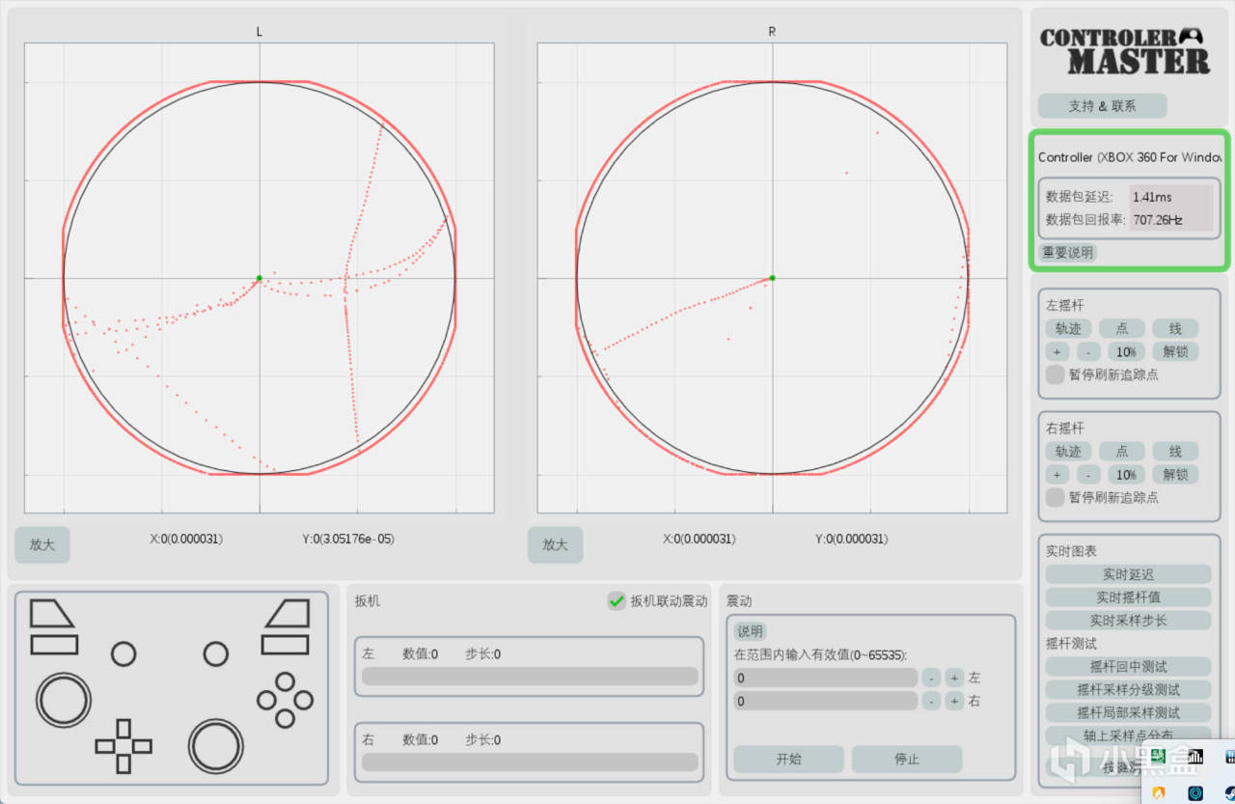Click the left bumper rectangle in controller diagram
1235x804 pixels.
pos(54,645)
